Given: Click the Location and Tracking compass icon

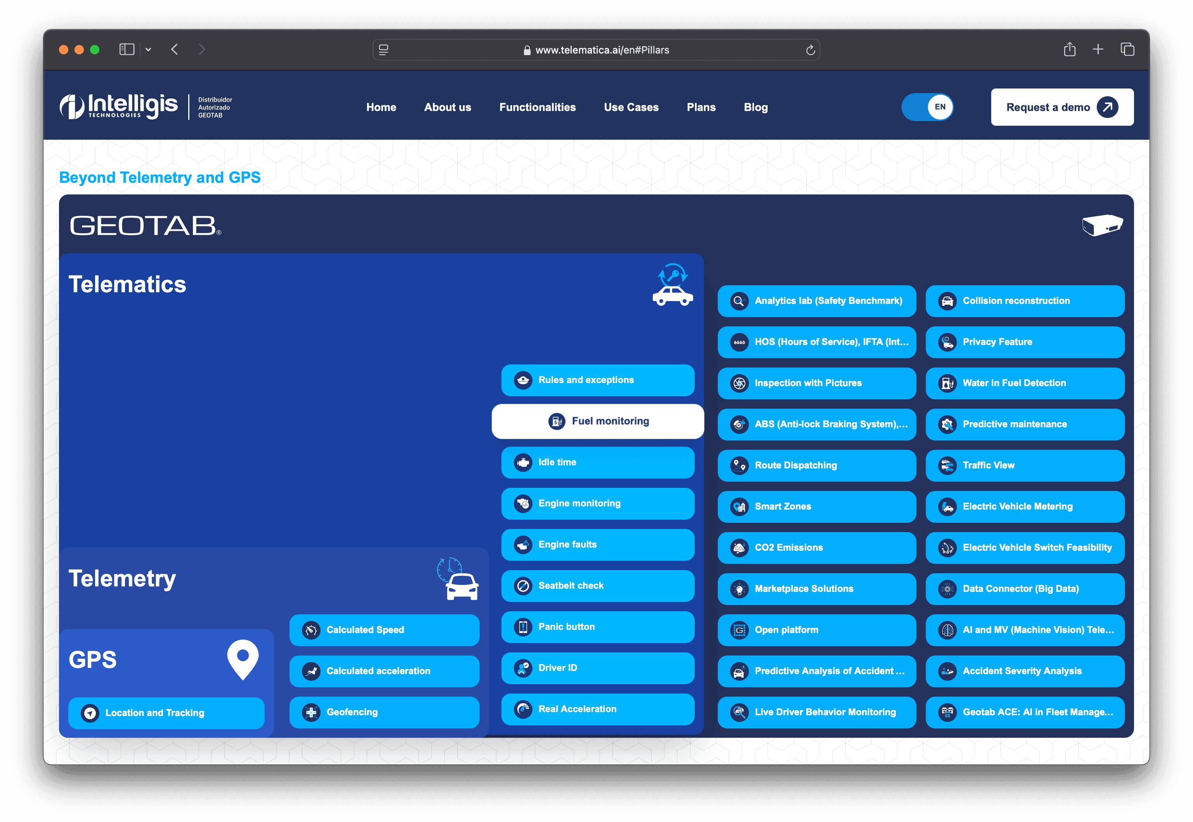Looking at the screenshot, I should (x=90, y=713).
